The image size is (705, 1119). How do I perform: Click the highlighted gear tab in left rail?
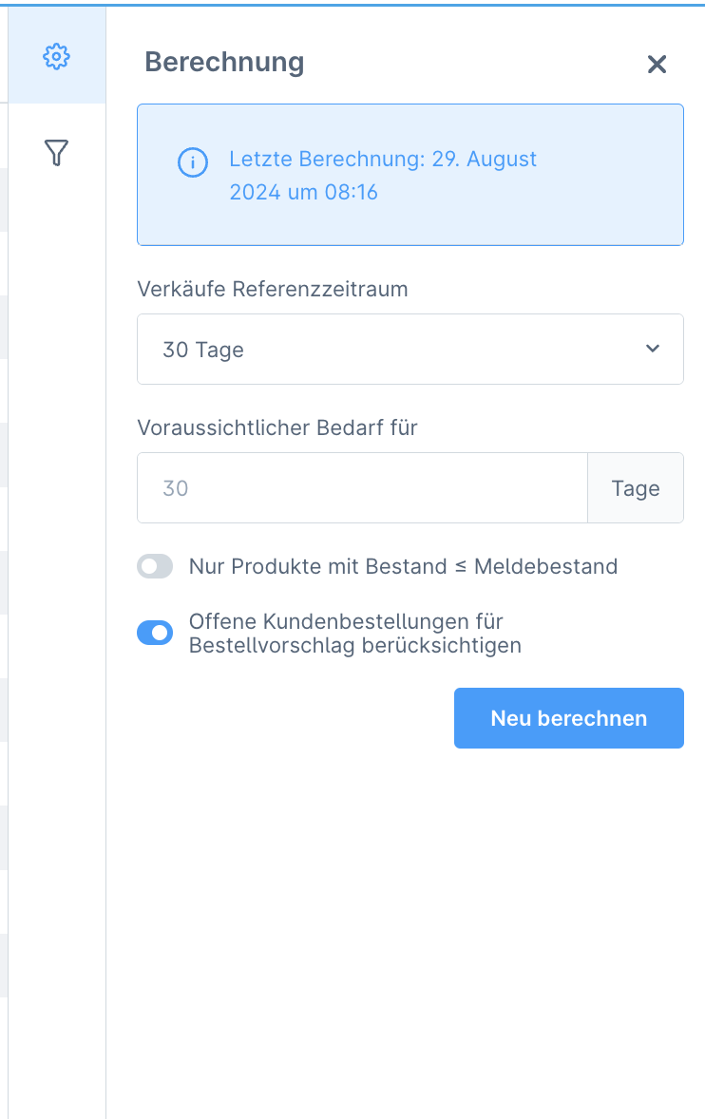point(56,56)
